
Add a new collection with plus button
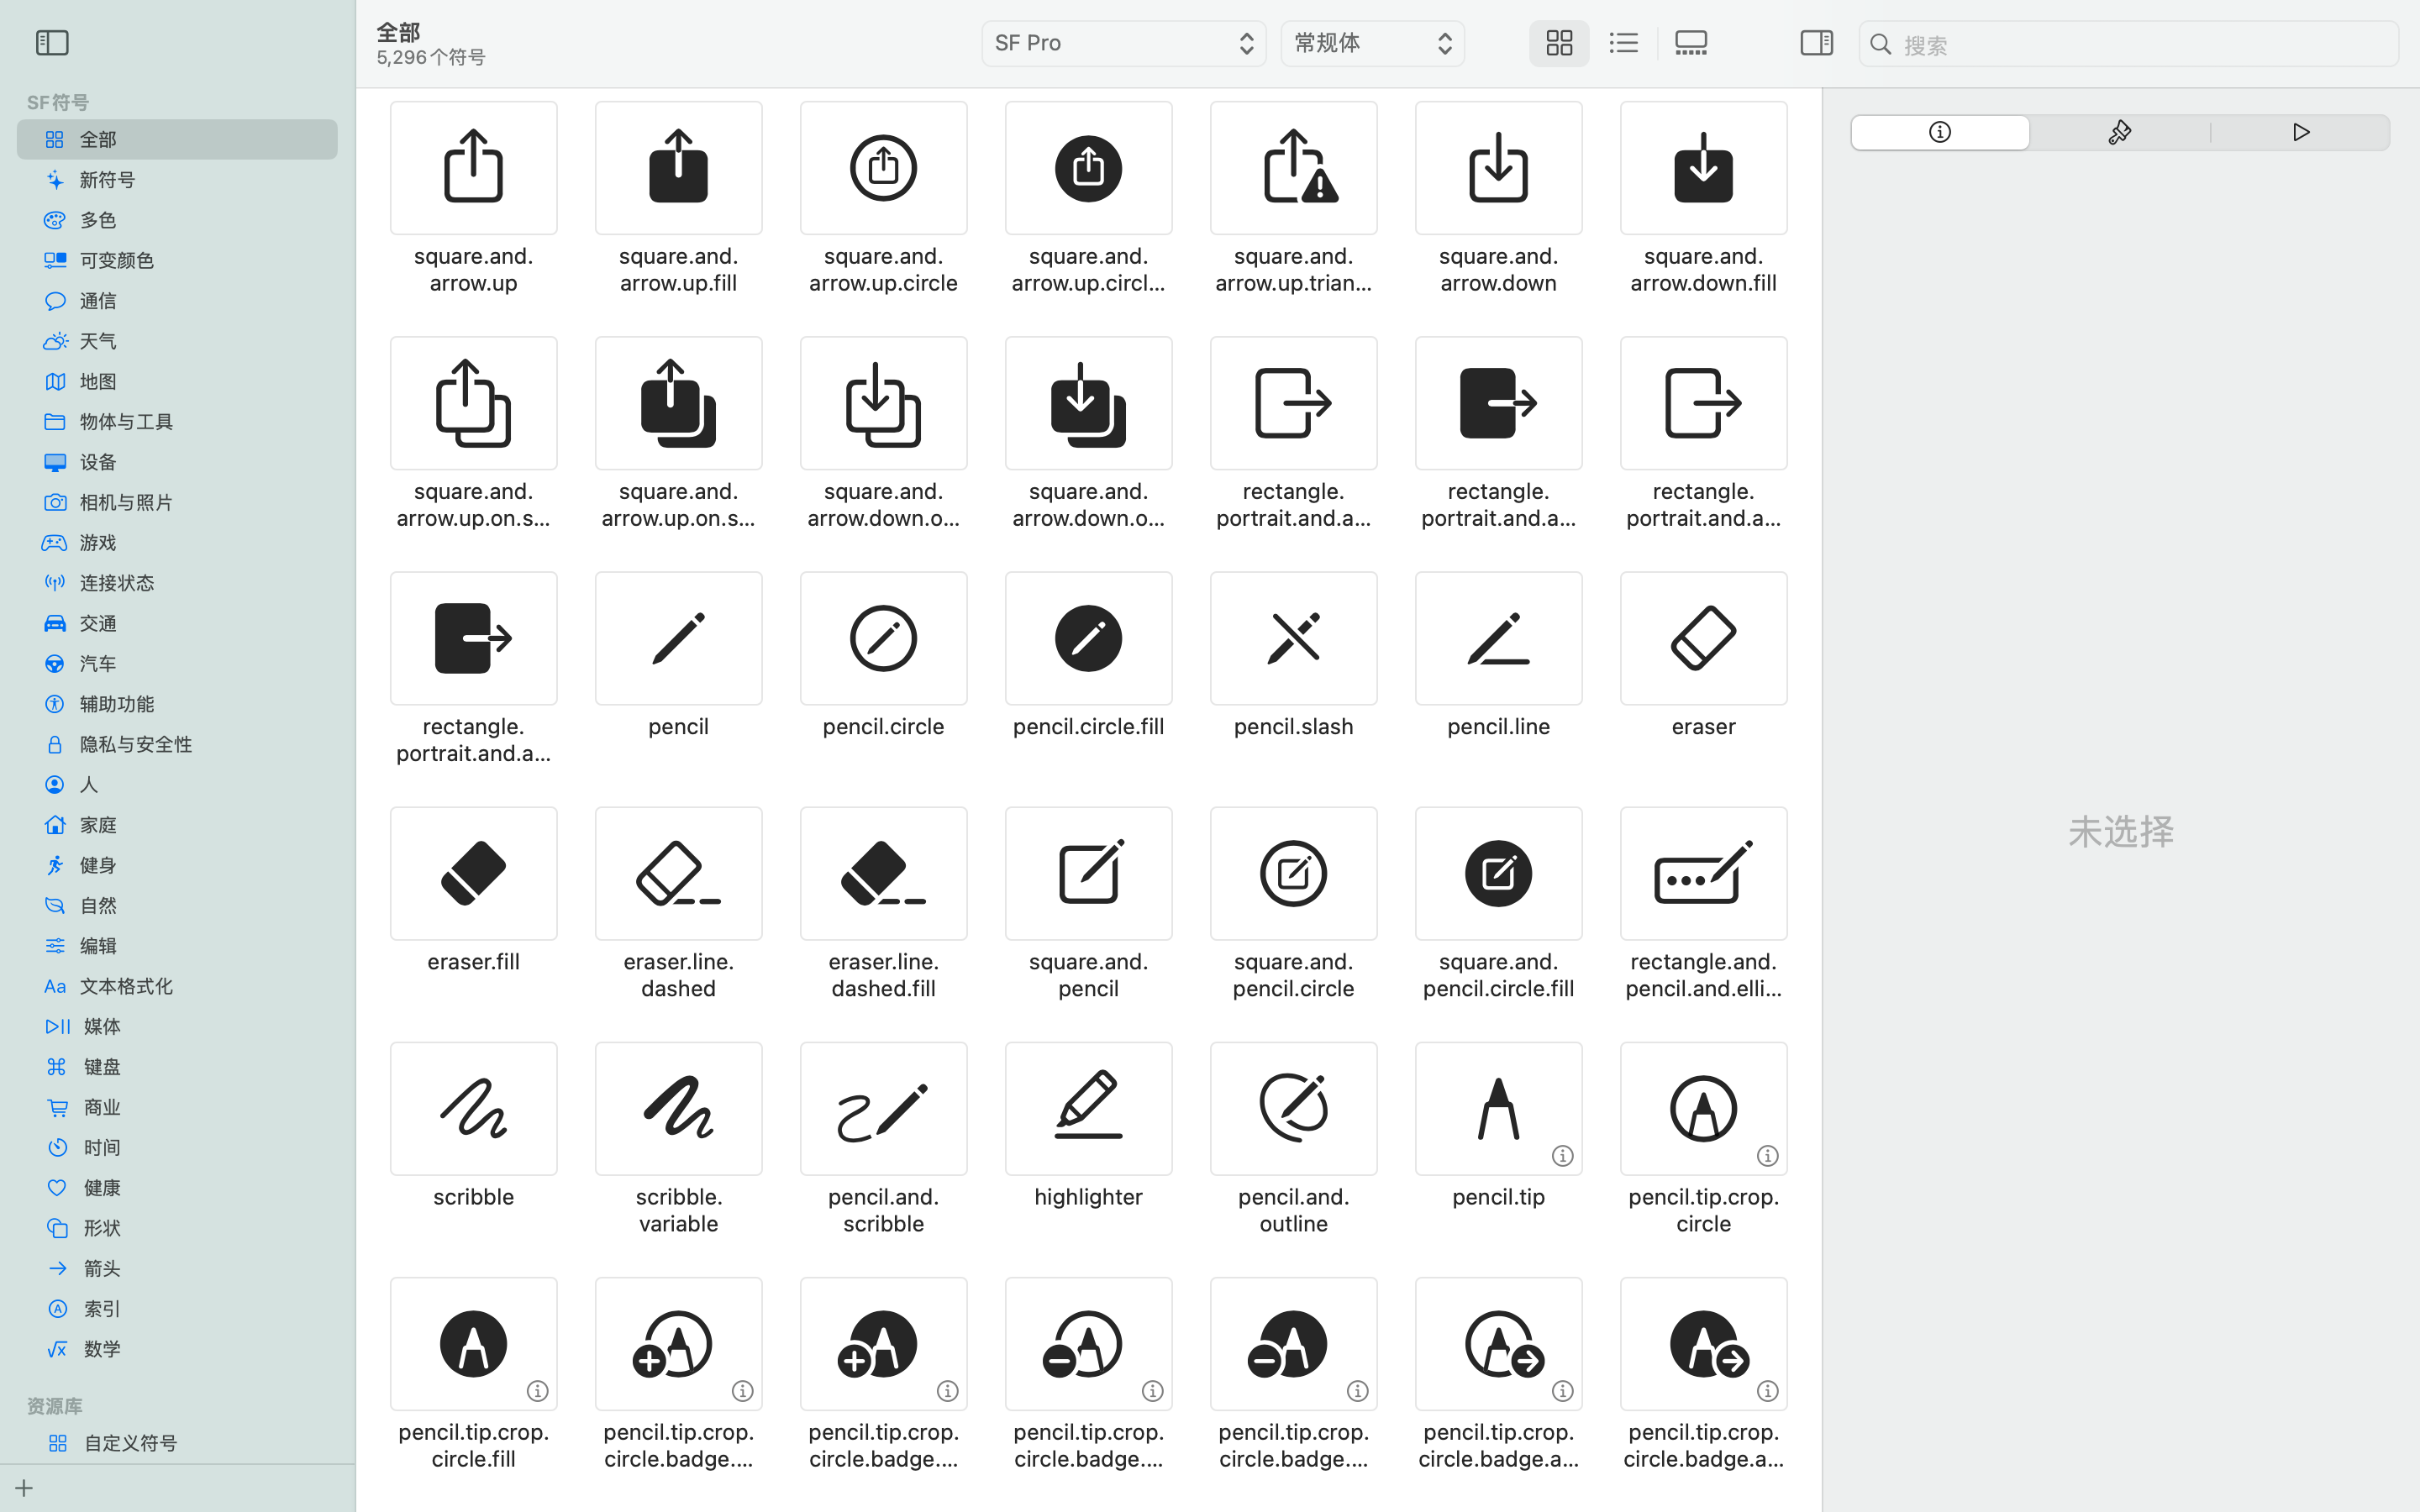(x=24, y=1488)
